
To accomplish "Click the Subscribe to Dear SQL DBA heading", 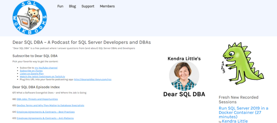I will [35, 56].
